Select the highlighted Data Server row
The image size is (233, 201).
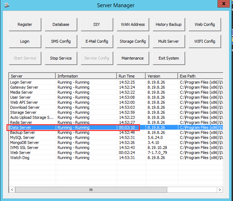[x=116, y=127]
